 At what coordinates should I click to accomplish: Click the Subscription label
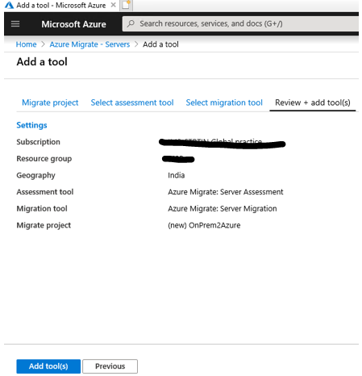[x=38, y=142]
